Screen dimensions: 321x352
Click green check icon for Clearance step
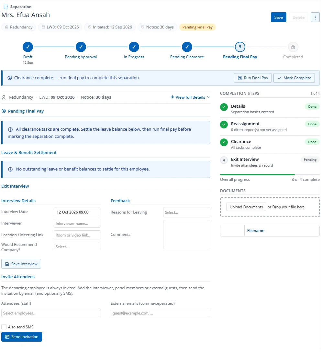pyautogui.click(x=224, y=142)
